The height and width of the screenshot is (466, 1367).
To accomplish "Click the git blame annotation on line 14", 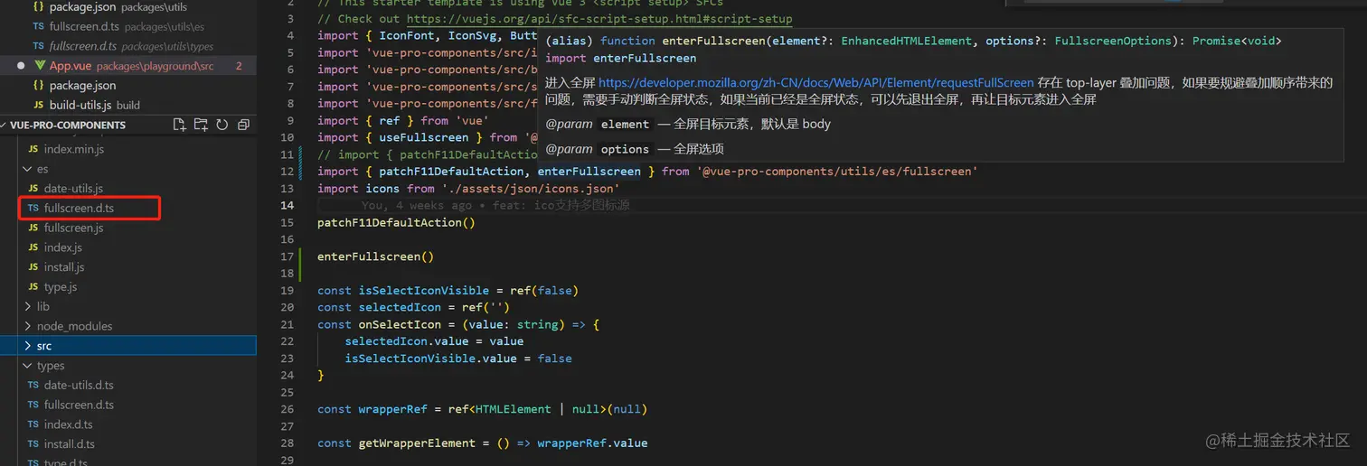I will tap(495, 206).
